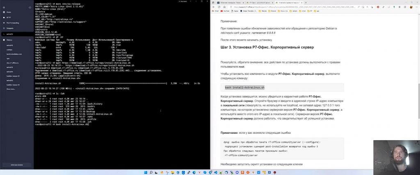Click terminal line bash install-AstraLinux.sh prompt
420x175 pixels.
tap(62, 125)
